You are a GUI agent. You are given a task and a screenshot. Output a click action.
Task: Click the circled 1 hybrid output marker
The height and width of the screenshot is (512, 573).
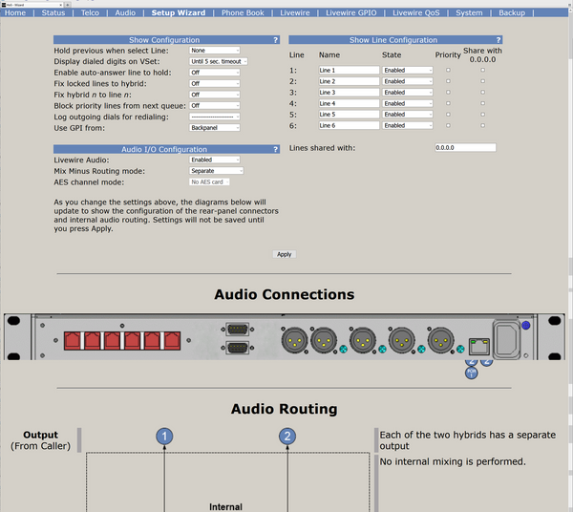[164, 436]
